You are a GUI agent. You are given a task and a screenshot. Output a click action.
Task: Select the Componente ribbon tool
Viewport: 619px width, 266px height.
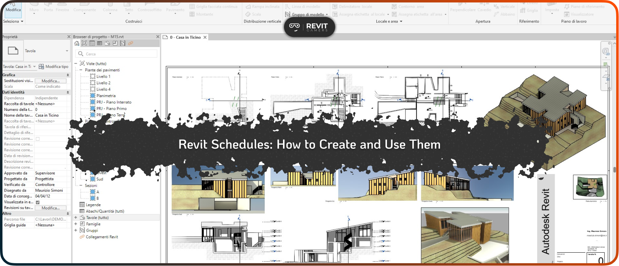[85, 8]
